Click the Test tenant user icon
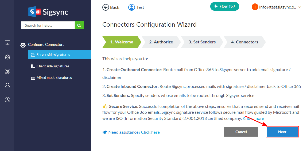303x151 pixels. click(131, 7)
